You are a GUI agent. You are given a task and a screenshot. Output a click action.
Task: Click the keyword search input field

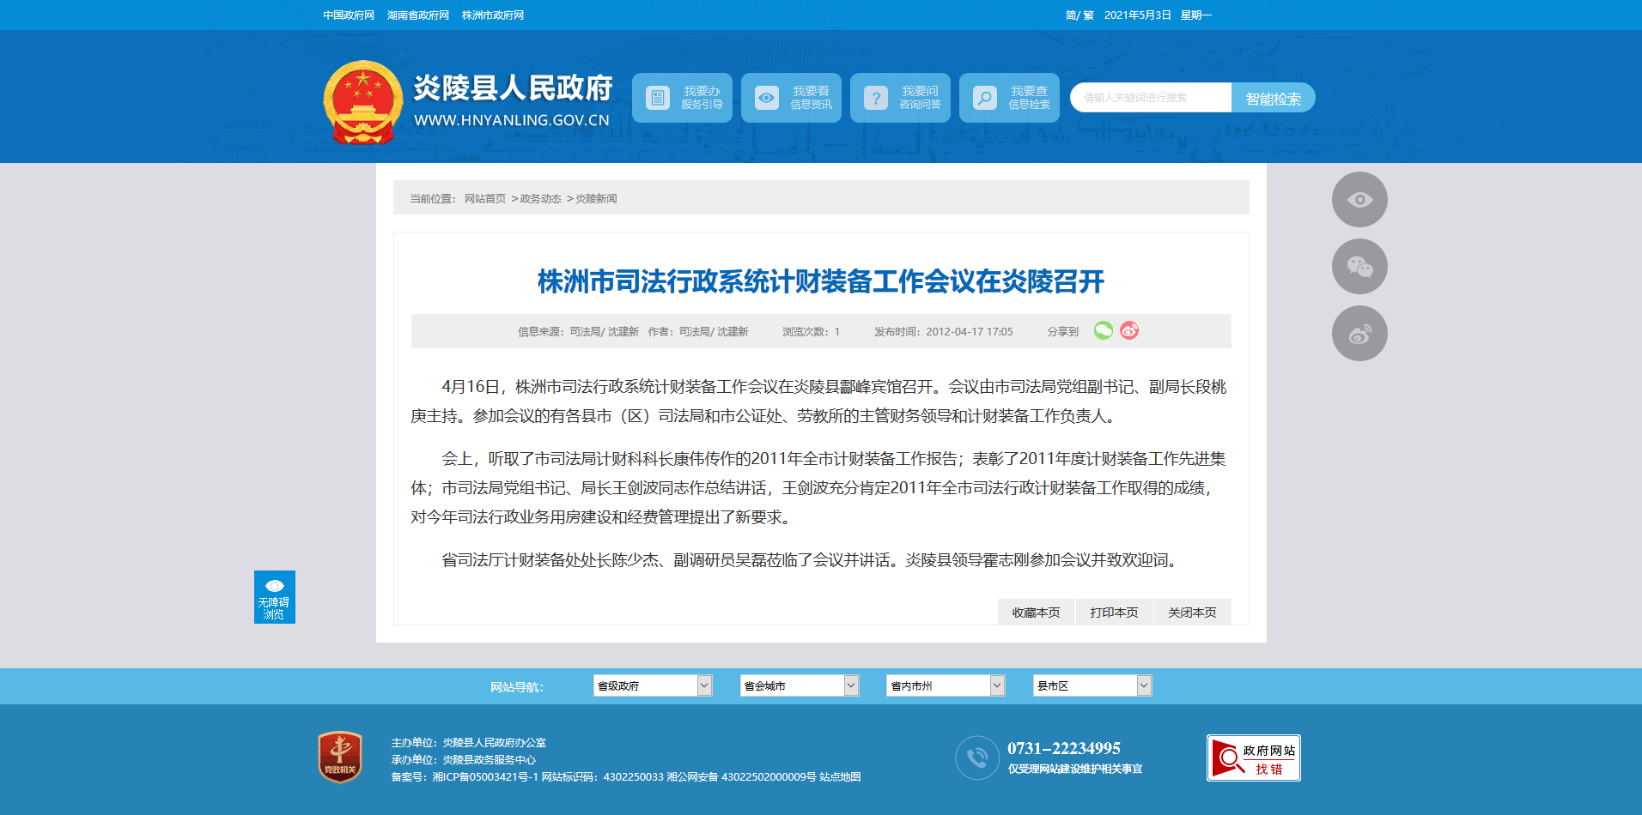click(x=1151, y=98)
